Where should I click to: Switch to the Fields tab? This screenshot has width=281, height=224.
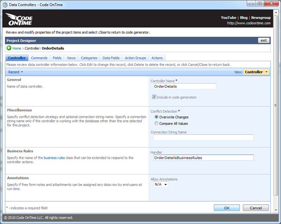(x=57, y=58)
